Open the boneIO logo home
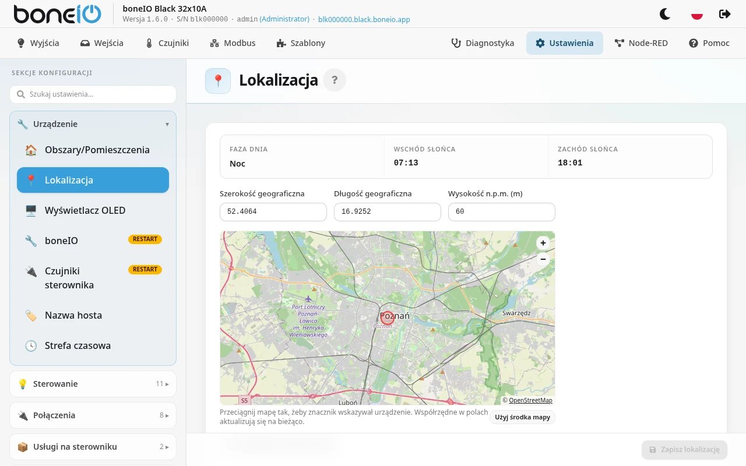This screenshot has height=466, width=746. coord(58,14)
